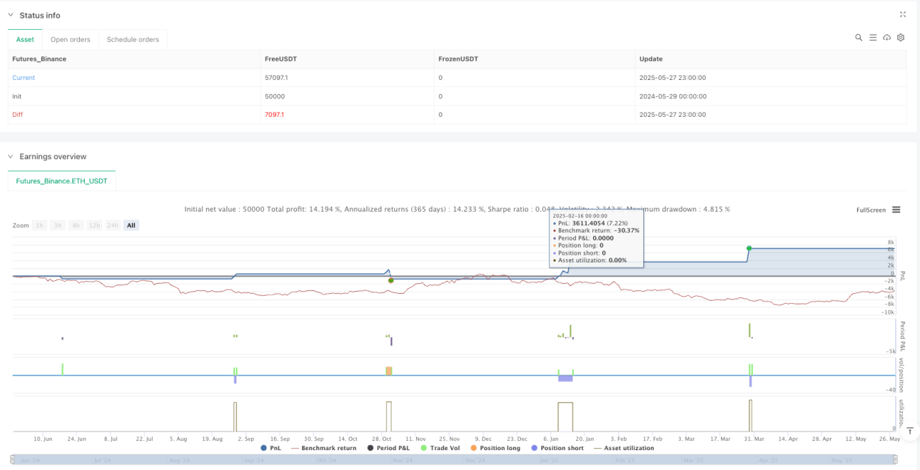Open the table list-view icon
The width and height of the screenshot is (920, 470).
pyautogui.click(x=873, y=38)
